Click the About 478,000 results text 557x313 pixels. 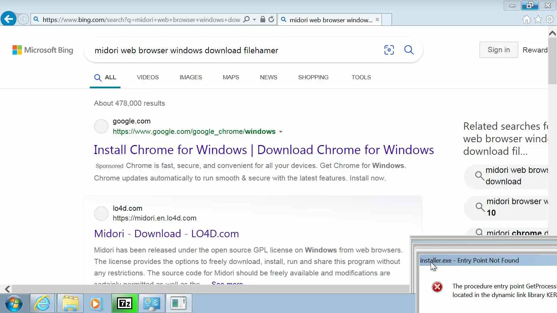[x=130, y=103]
